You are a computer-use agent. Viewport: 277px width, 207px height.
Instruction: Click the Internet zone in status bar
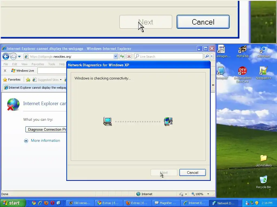click(x=144, y=194)
